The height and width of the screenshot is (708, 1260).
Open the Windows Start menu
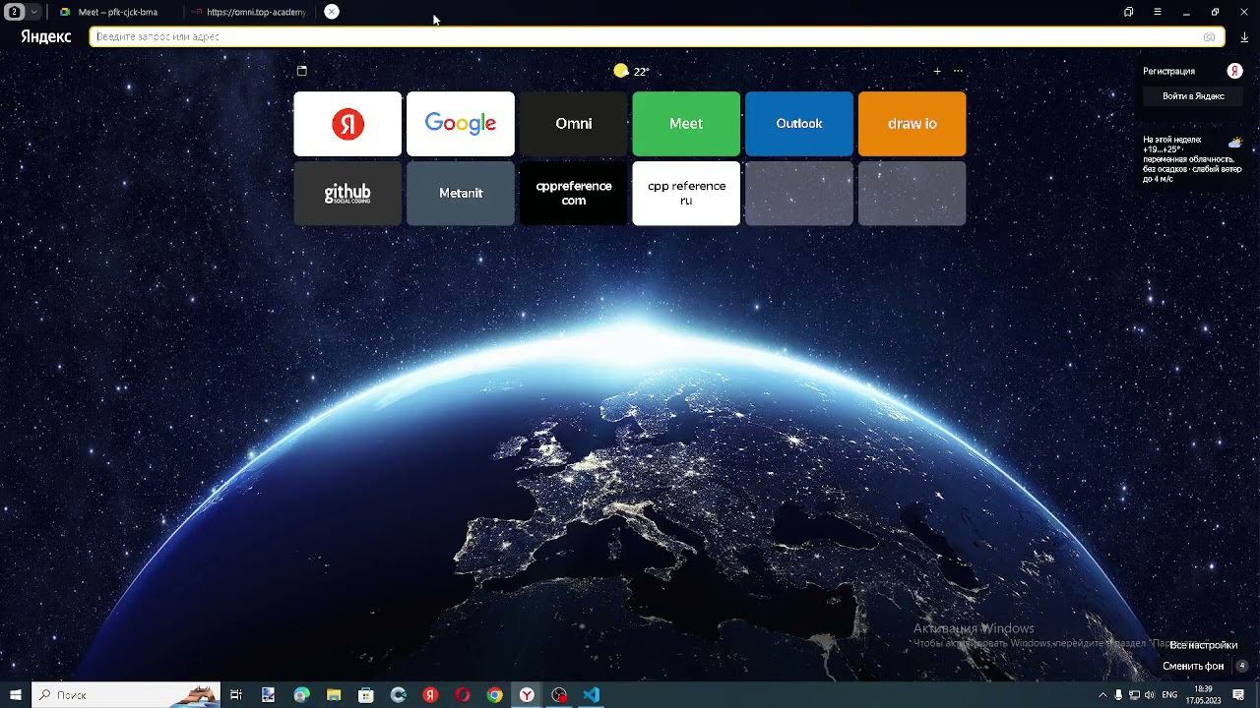point(16,694)
